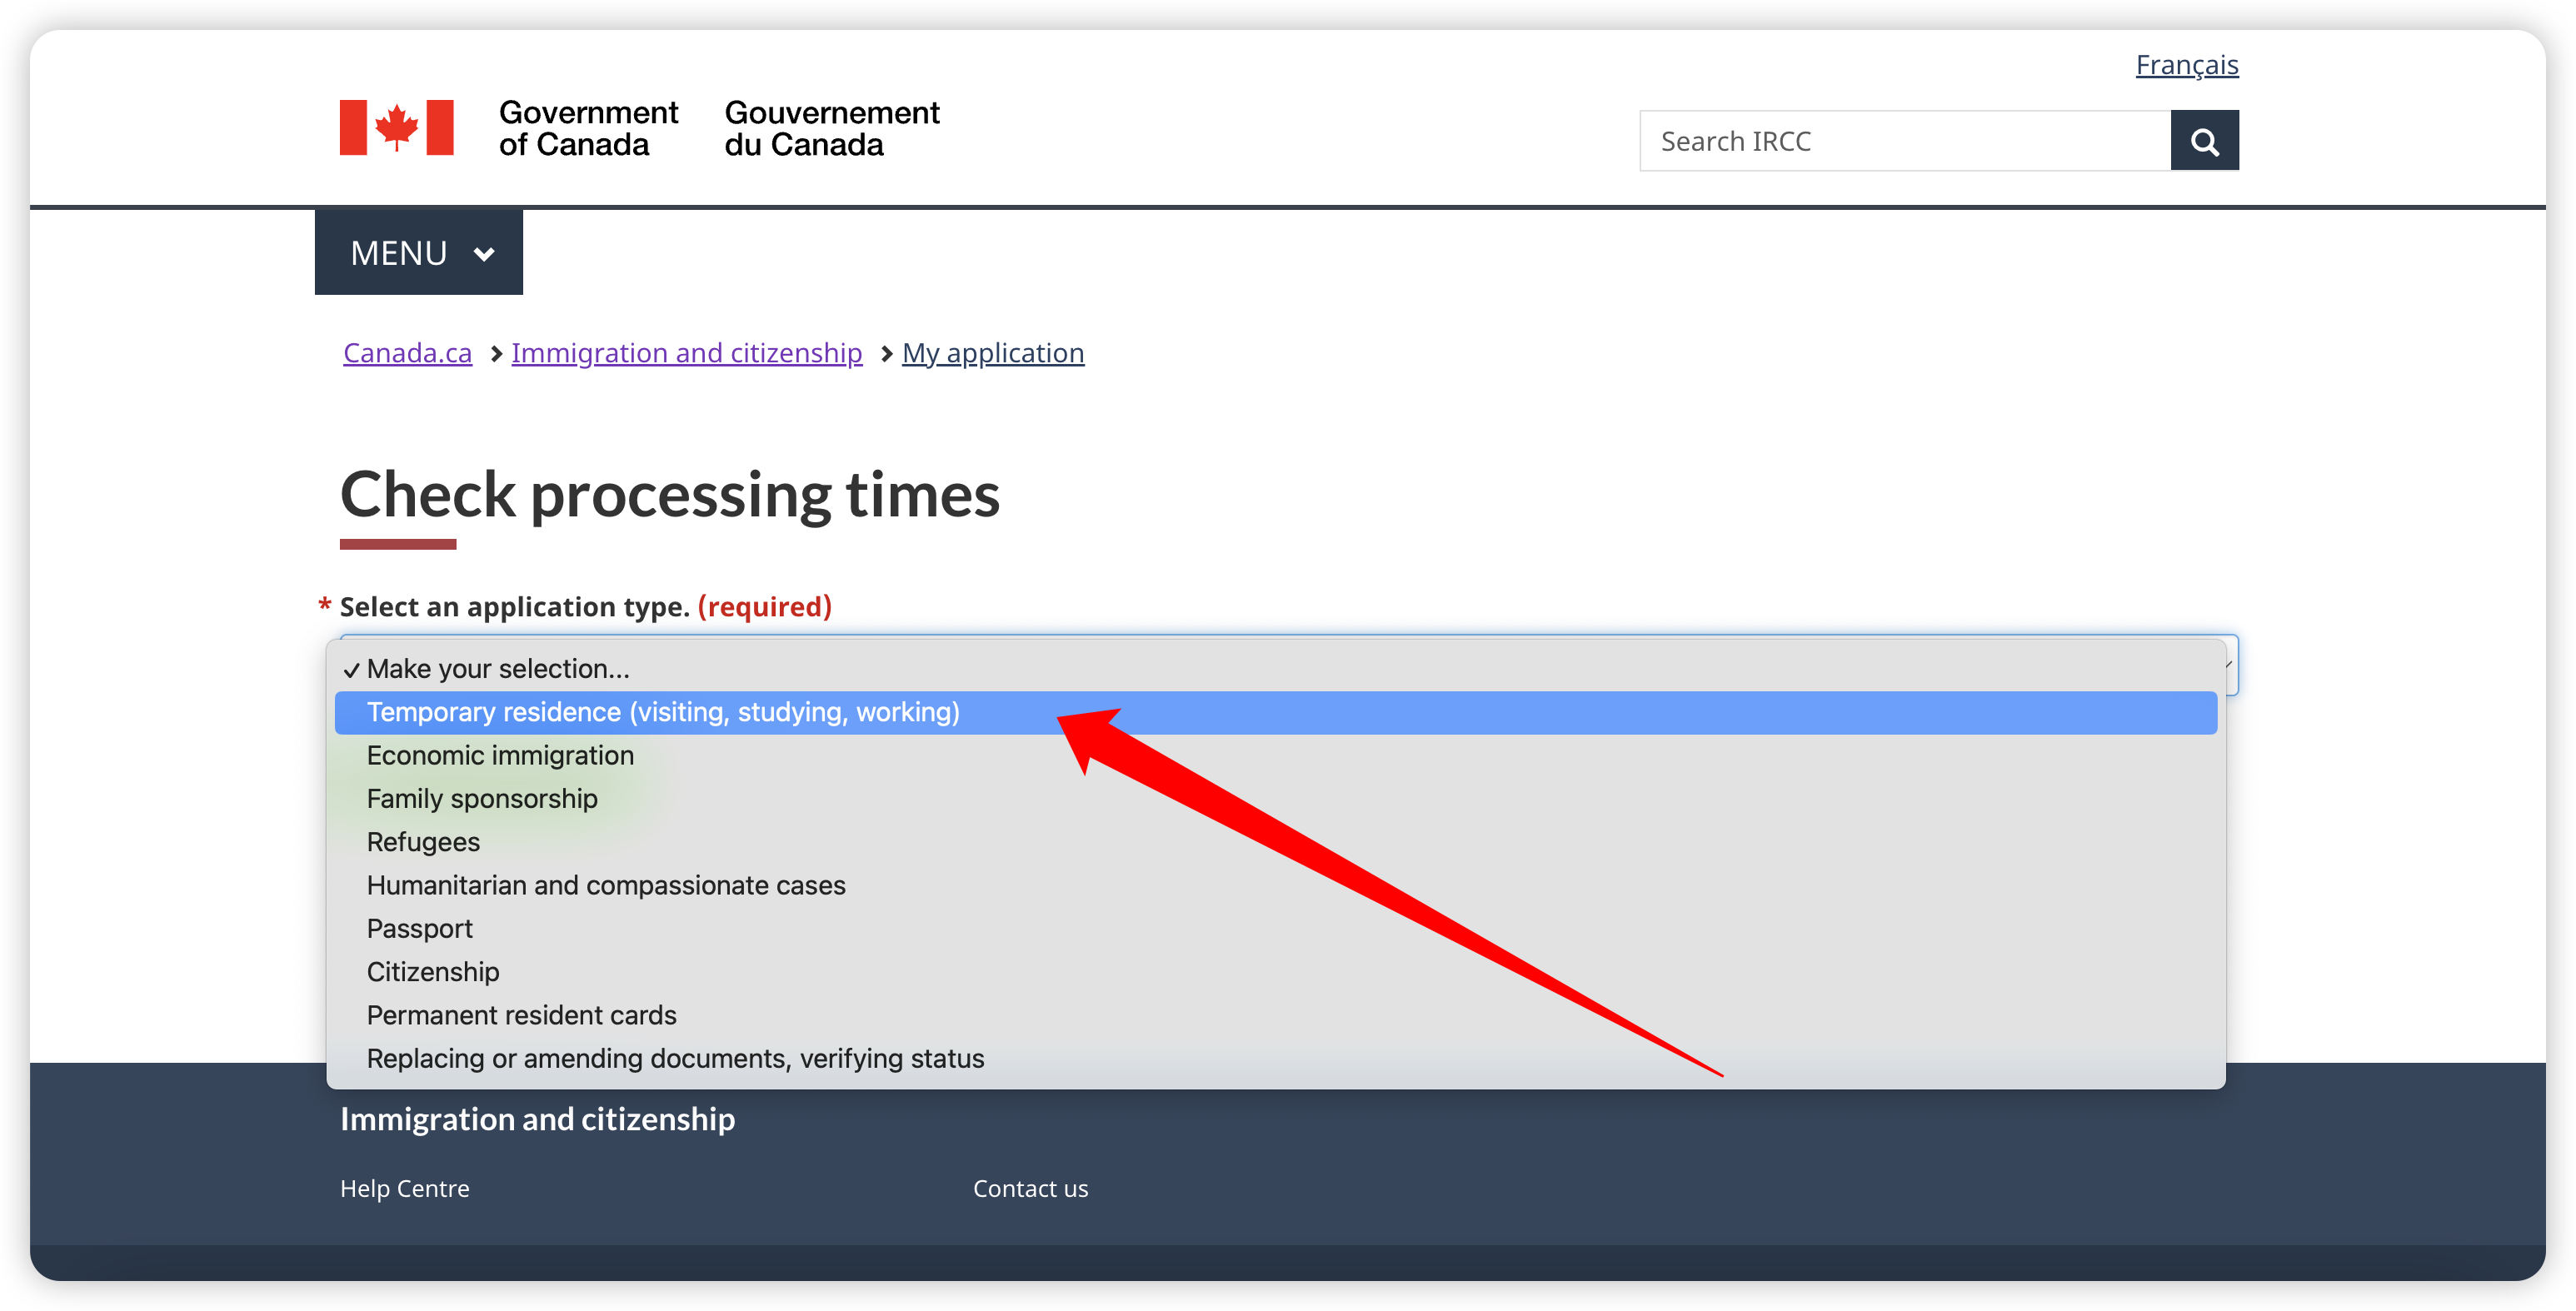Pick the Passport option
This screenshot has height=1311, width=2576.
coord(1276,929)
